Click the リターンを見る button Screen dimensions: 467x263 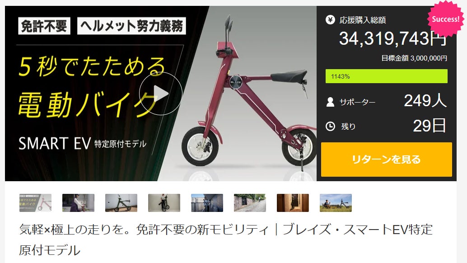pyautogui.click(x=386, y=160)
